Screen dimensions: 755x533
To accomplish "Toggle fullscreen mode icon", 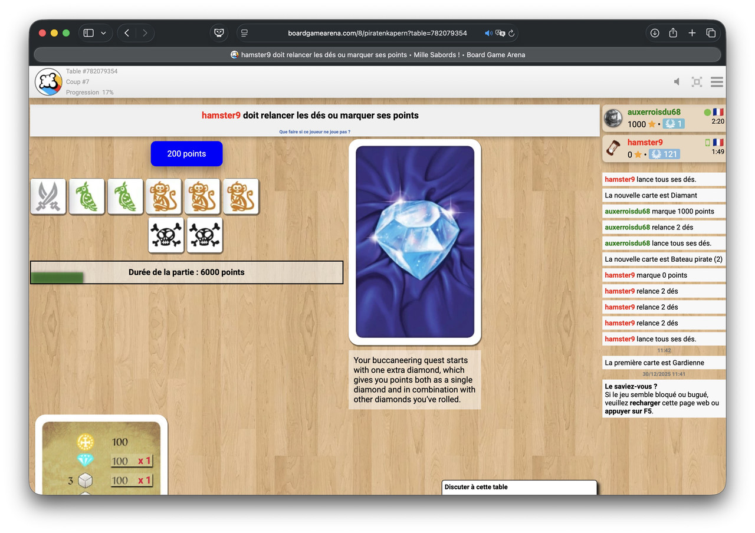I will pos(697,82).
